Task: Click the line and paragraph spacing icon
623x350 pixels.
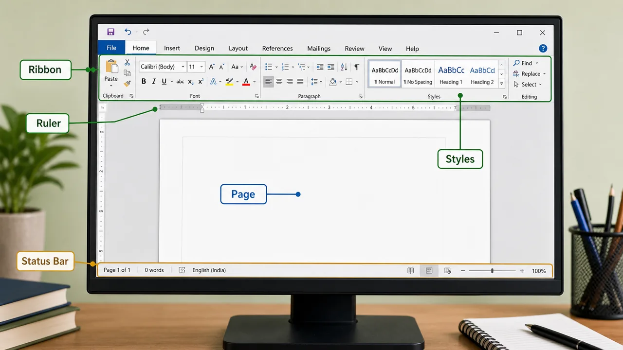Action: coord(314,82)
